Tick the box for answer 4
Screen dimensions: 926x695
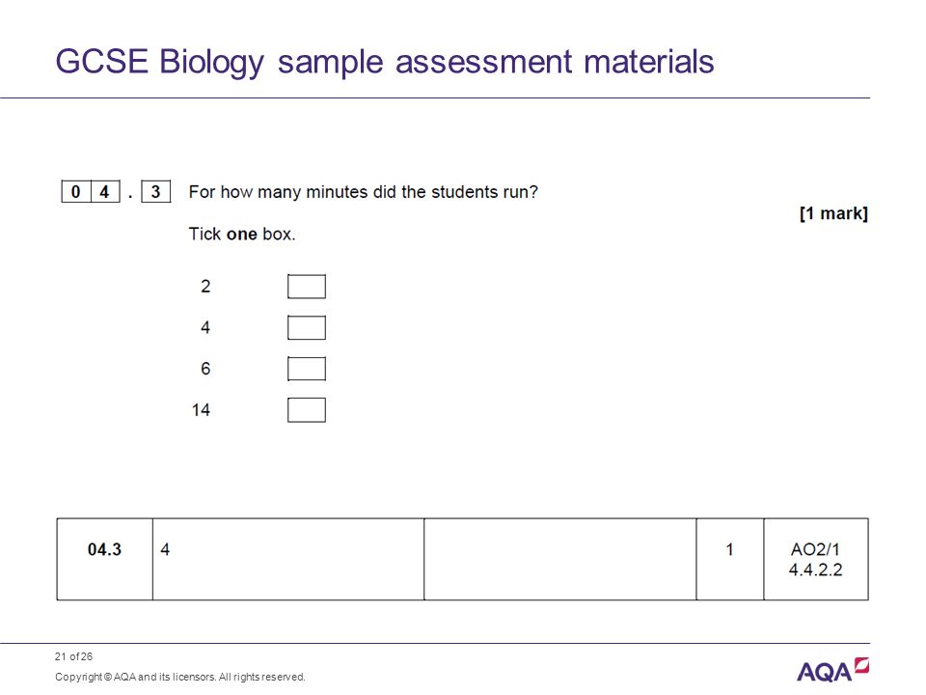(307, 328)
